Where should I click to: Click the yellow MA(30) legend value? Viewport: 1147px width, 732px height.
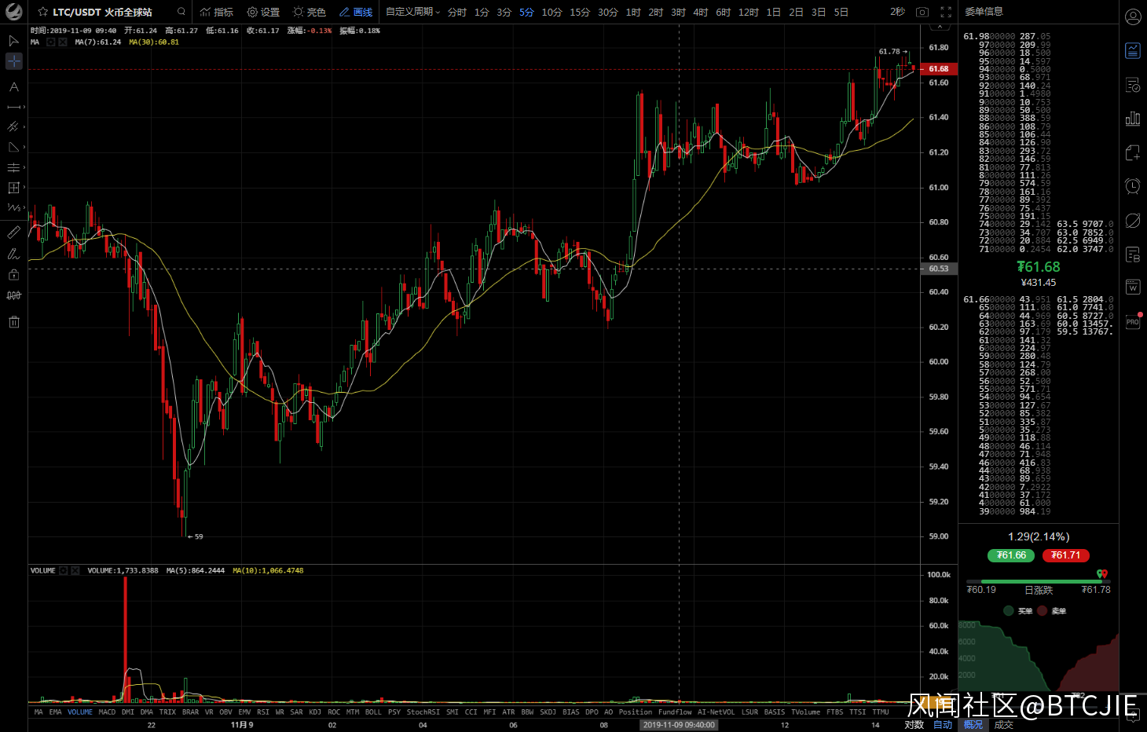(x=154, y=42)
